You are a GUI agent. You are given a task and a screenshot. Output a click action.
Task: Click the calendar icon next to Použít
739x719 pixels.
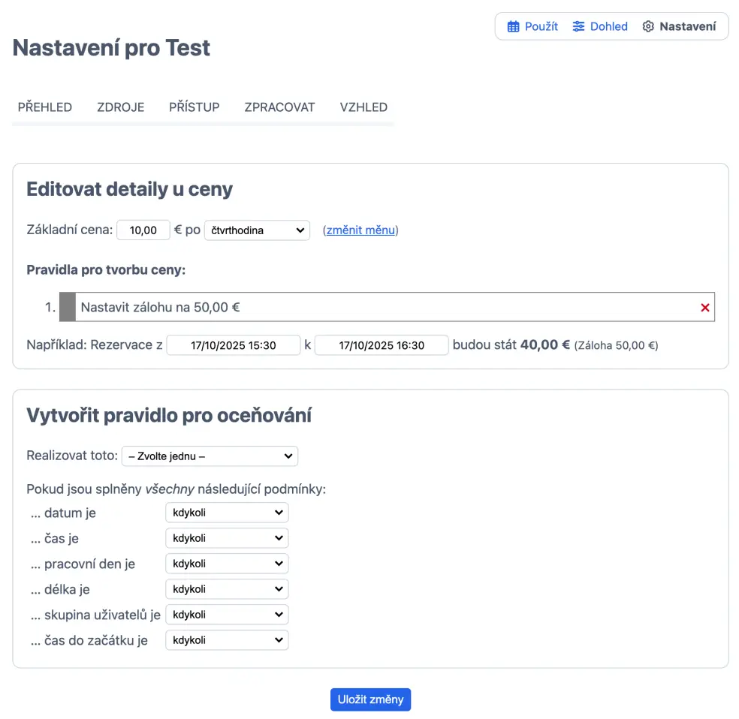514,26
